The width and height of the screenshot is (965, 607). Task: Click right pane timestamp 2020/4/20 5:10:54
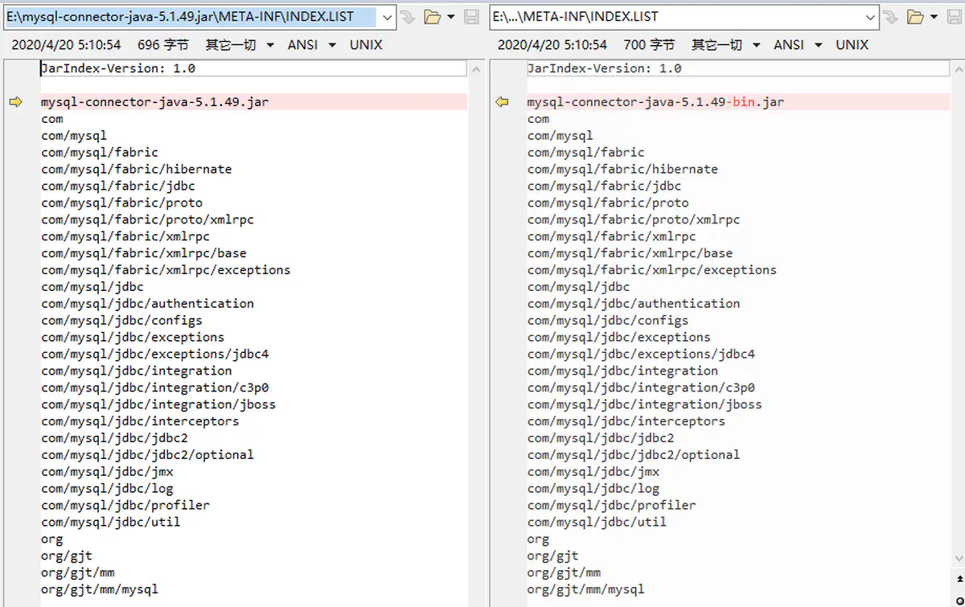click(552, 45)
